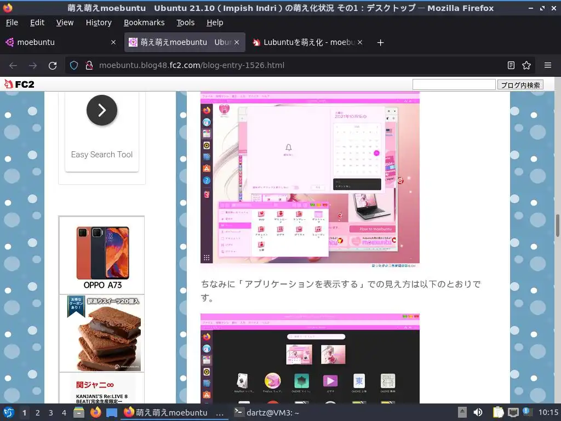Open update notifier tray icon
Image resolution: width=561 pixels, height=421 pixels.
tap(527, 412)
